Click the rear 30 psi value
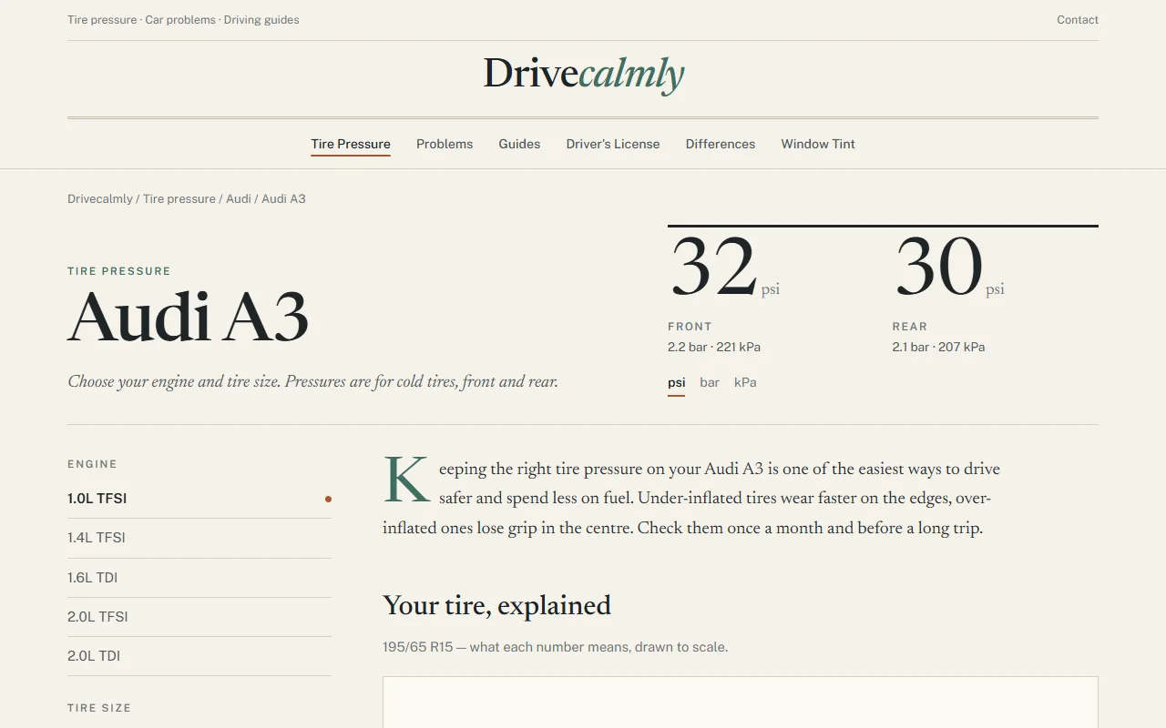 click(x=949, y=268)
